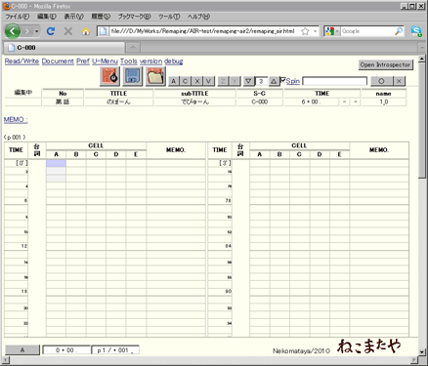Viewport: 428px width, 366px height.
Task: Bookmark page with the star icon
Action: pos(305,31)
